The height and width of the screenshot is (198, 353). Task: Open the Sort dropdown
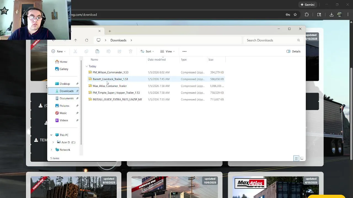pyautogui.click(x=147, y=51)
